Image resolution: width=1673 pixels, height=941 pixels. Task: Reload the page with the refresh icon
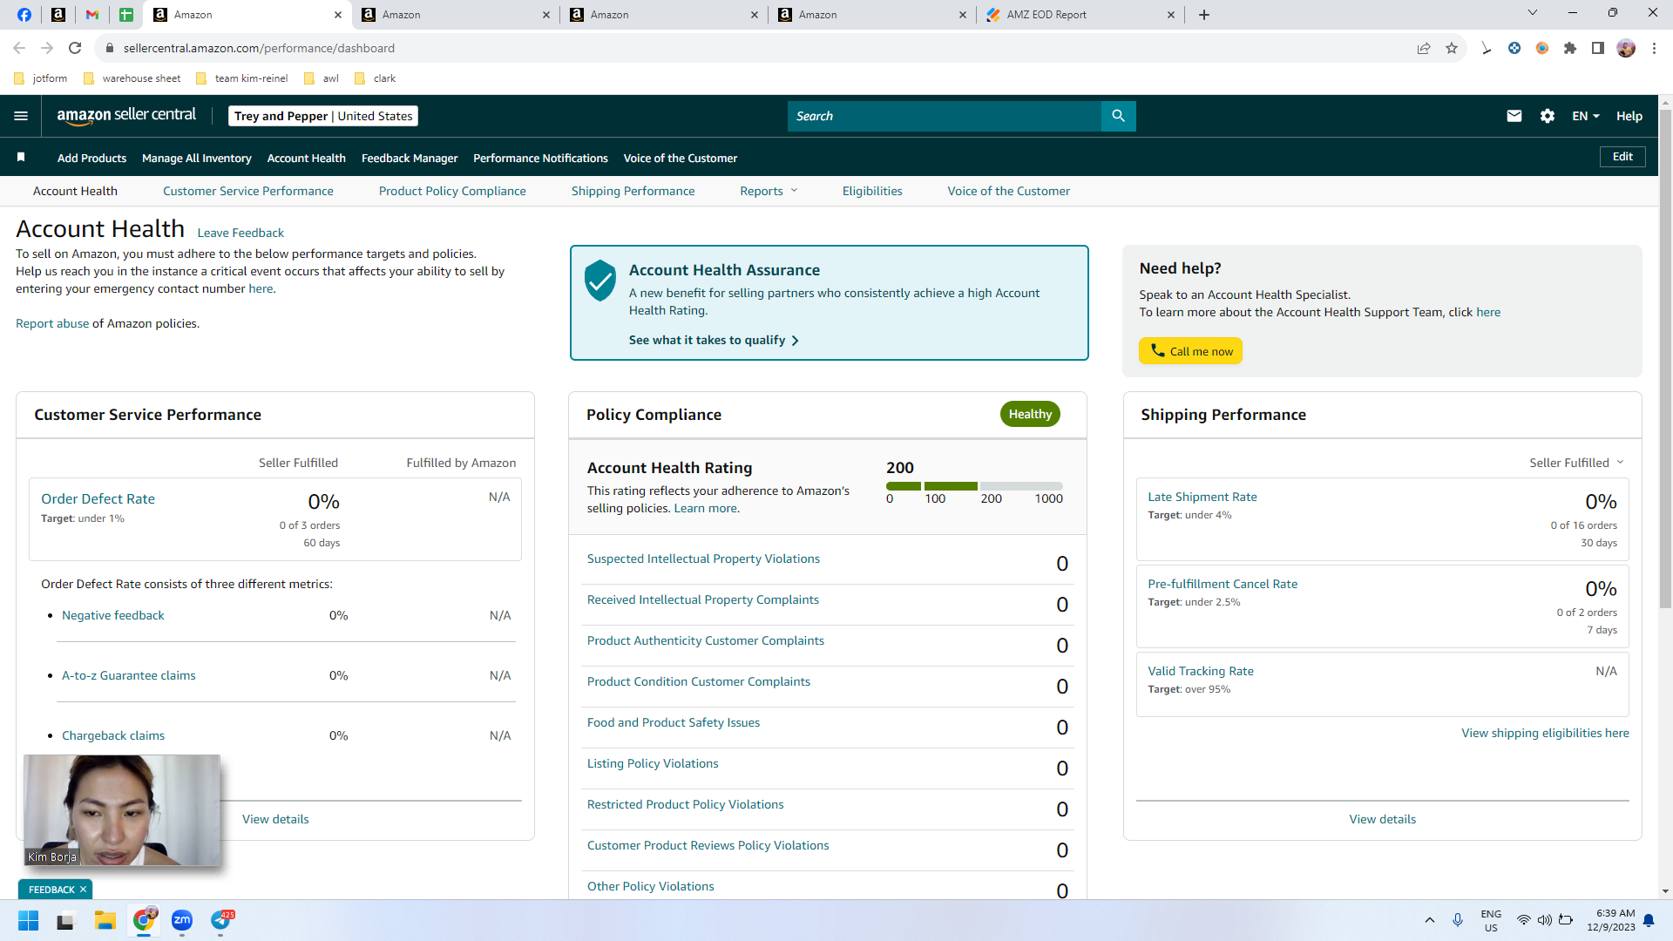tap(75, 48)
